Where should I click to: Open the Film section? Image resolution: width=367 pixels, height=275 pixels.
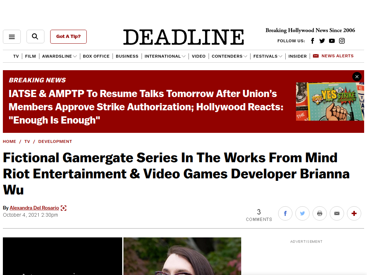pos(30,56)
